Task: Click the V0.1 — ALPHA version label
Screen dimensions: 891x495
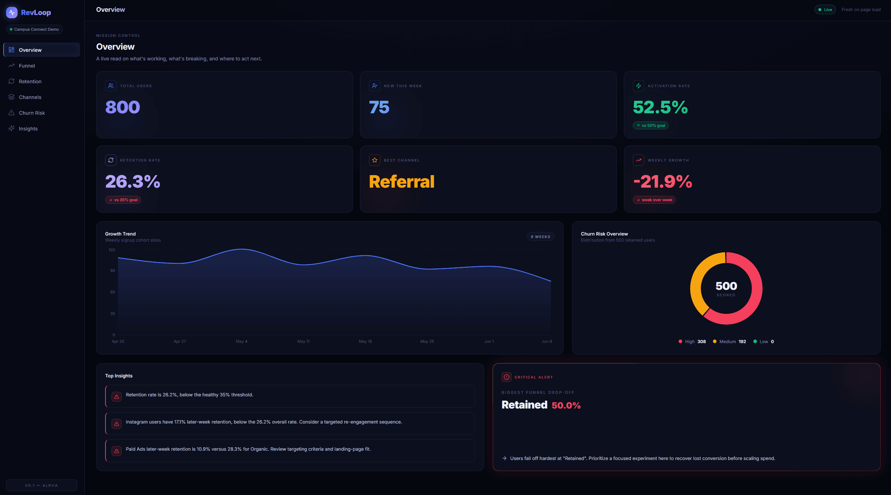Action: 41,485
